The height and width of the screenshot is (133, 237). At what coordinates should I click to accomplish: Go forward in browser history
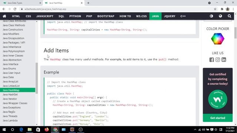coord(9,9)
